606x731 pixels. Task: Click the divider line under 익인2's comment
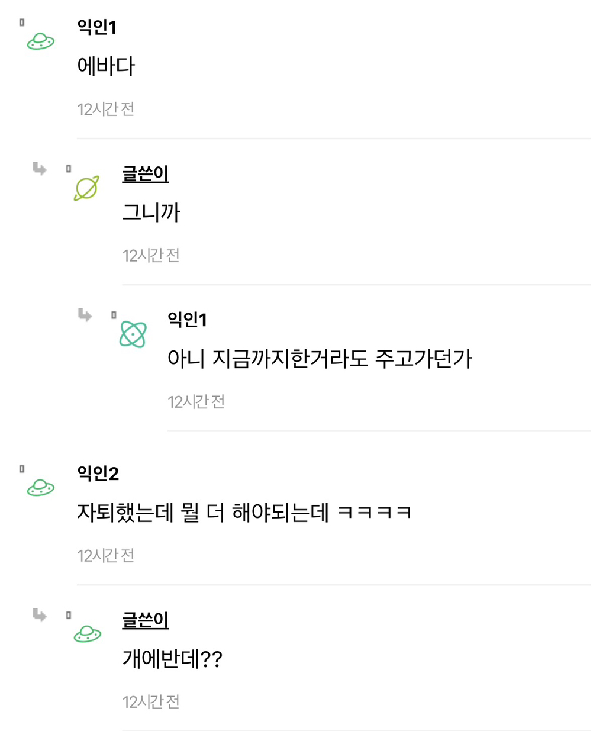[337, 584]
